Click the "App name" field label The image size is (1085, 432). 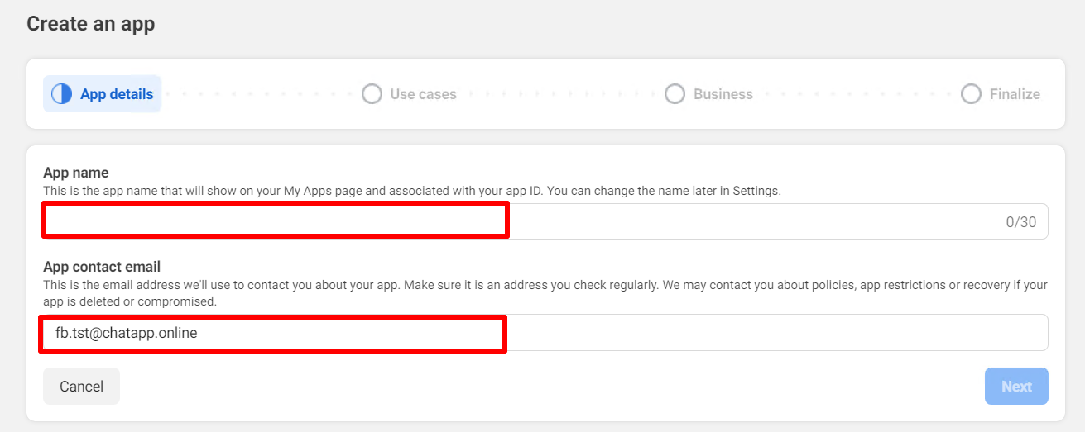tap(76, 173)
